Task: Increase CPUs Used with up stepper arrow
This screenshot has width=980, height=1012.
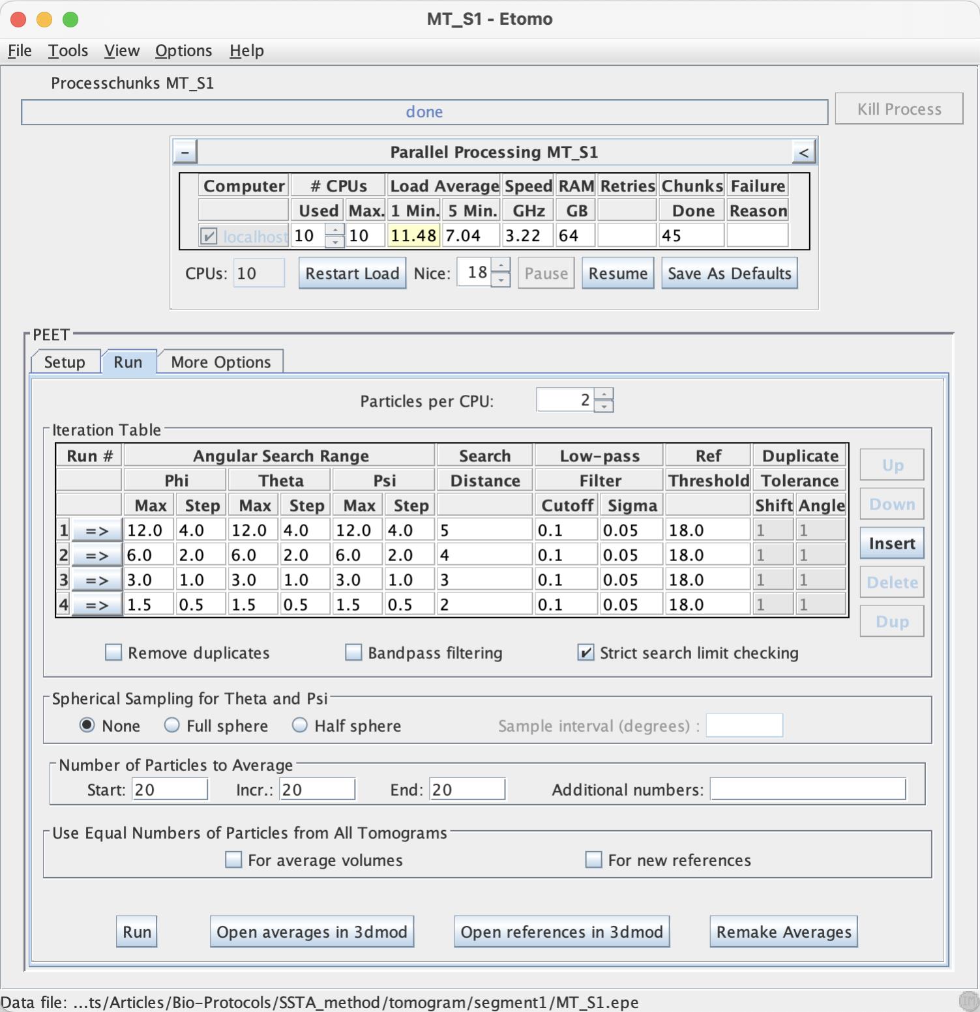Action: pyautogui.click(x=334, y=229)
